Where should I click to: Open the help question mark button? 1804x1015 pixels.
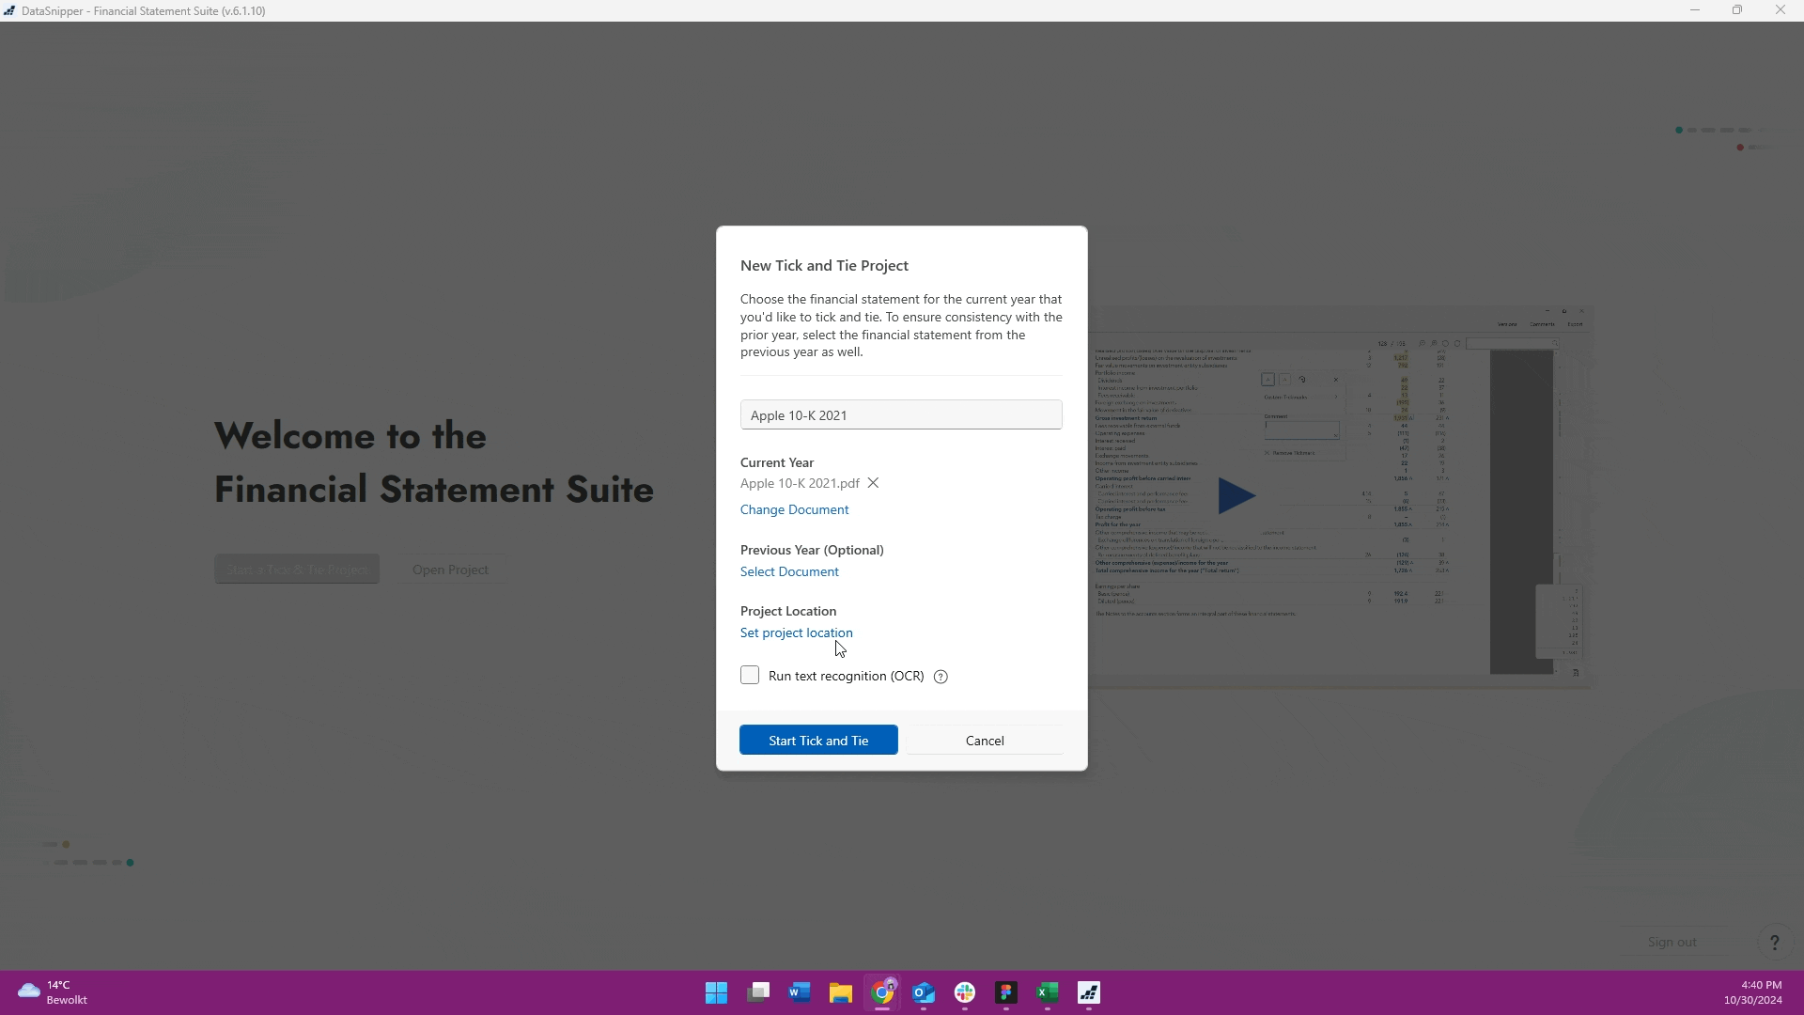click(x=1774, y=943)
